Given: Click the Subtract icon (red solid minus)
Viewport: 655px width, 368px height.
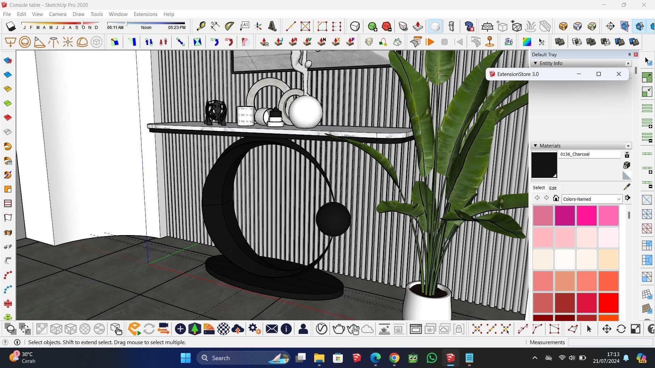Looking at the screenshot, I should (387, 26).
